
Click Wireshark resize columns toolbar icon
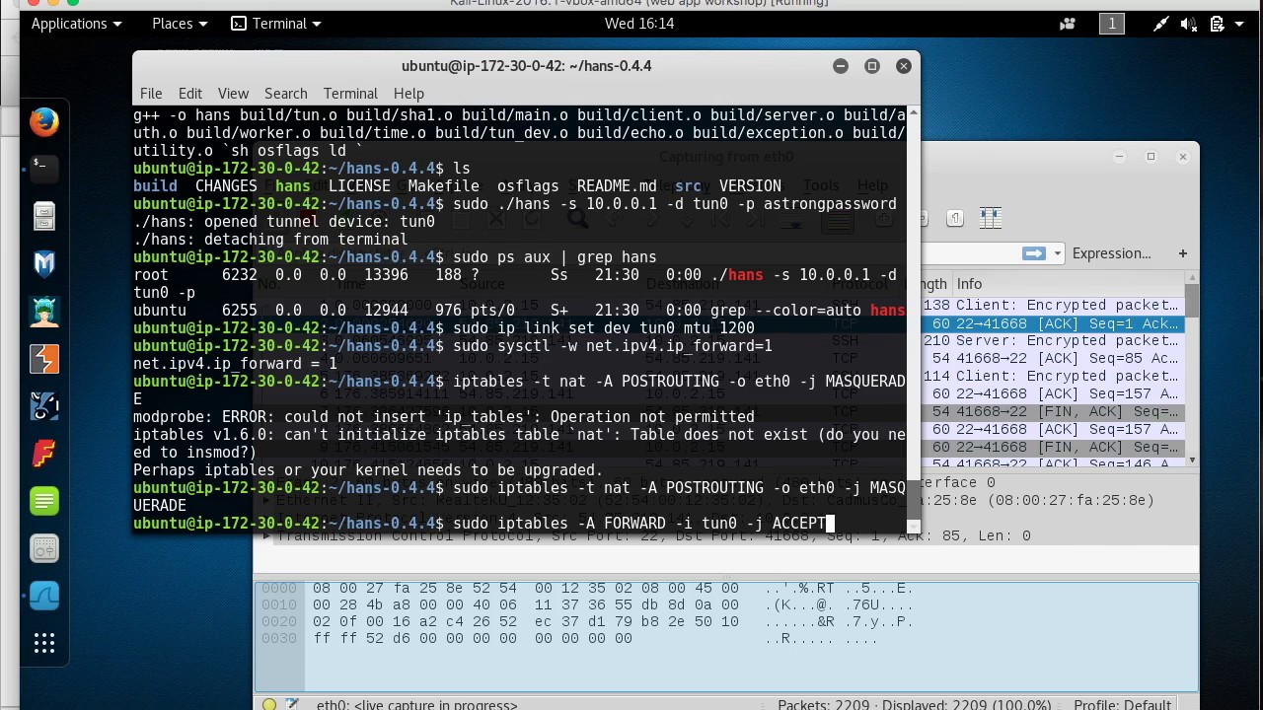tap(991, 218)
